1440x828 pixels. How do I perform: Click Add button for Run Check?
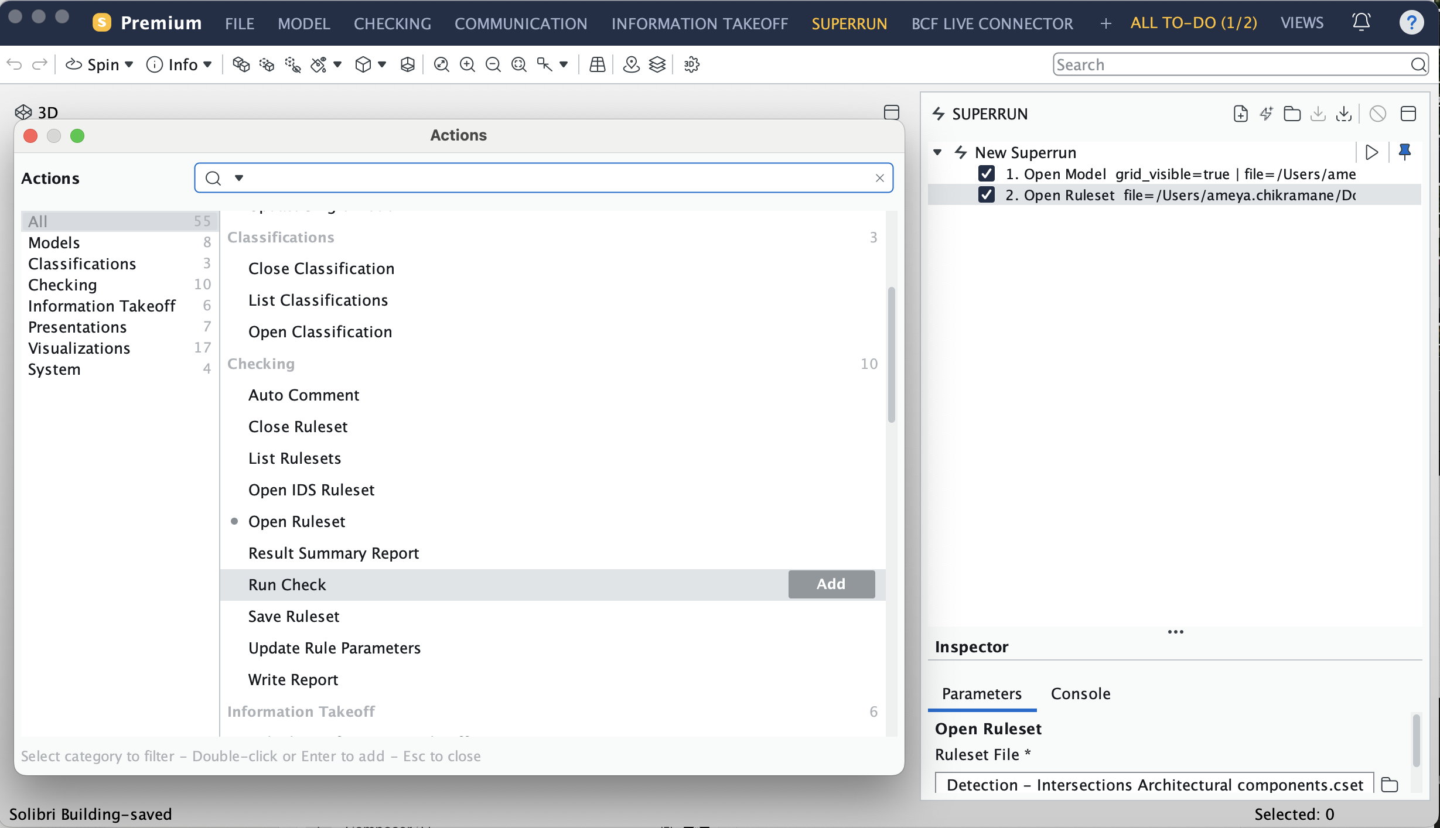click(831, 584)
